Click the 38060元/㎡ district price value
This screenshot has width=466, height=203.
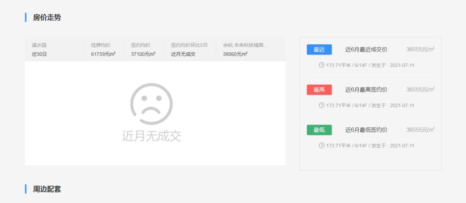pos(235,54)
